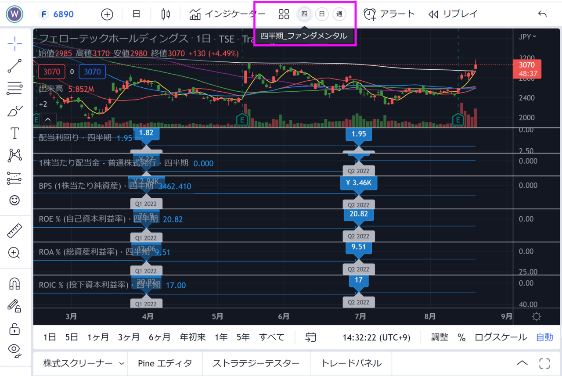The height and width of the screenshot is (376, 562).
Task: Add a comparison symbol with the plus icon
Action: click(x=107, y=14)
